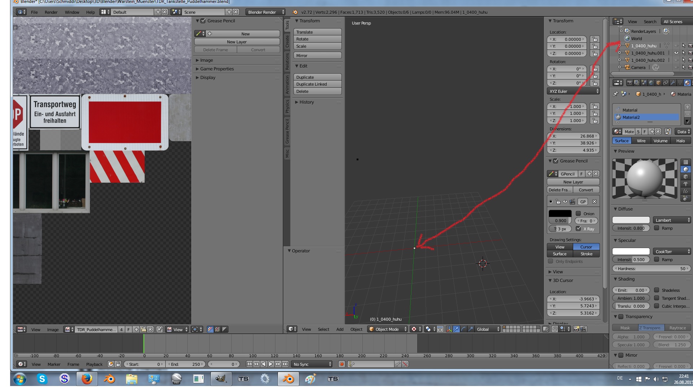
Task: Click the OpenGL render camera icon
Action: (576, 329)
